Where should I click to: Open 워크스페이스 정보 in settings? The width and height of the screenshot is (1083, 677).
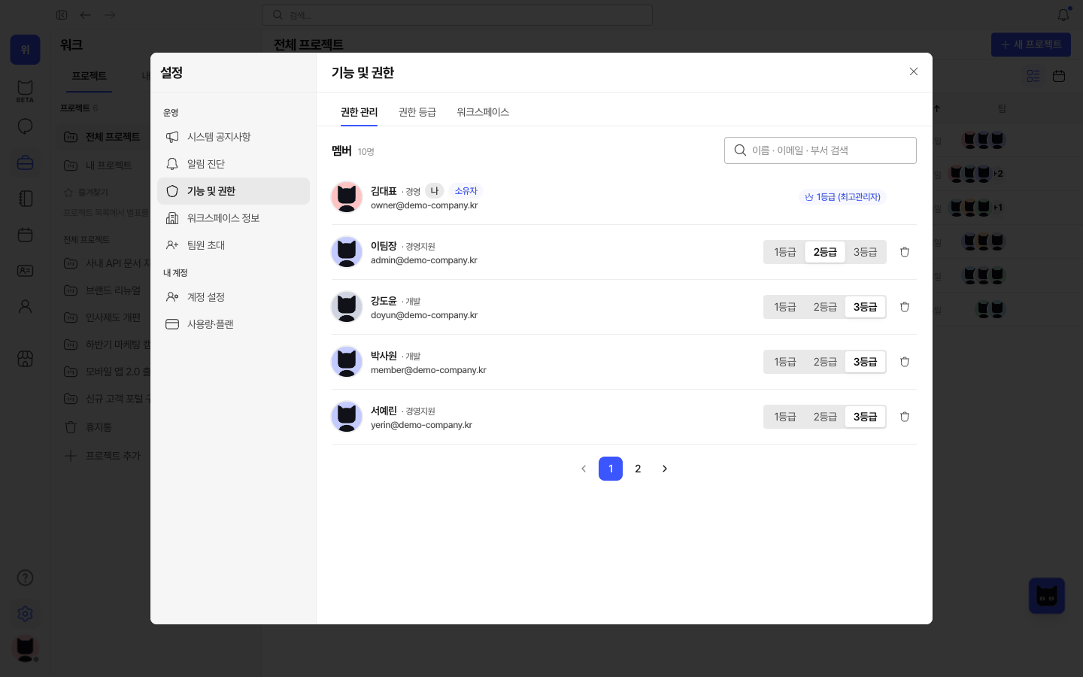click(x=233, y=218)
